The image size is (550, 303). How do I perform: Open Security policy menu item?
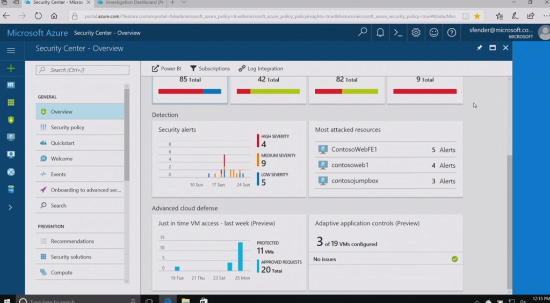click(80, 127)
